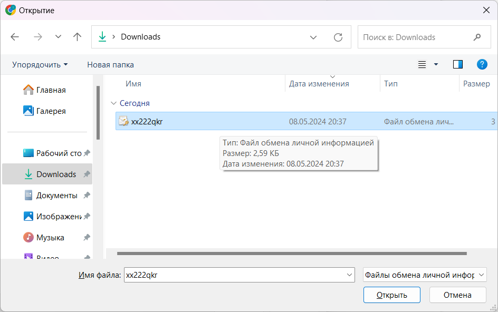The height and width of the screenshot is (312, 498).
Task: Click the pin icon next to Музыка
Action: (87, 237)
